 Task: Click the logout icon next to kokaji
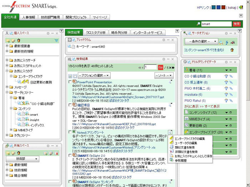tap(241, 7)
